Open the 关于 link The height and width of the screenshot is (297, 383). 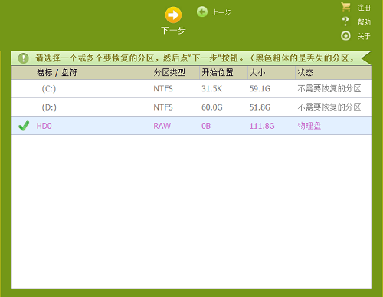tap(364, 36)
